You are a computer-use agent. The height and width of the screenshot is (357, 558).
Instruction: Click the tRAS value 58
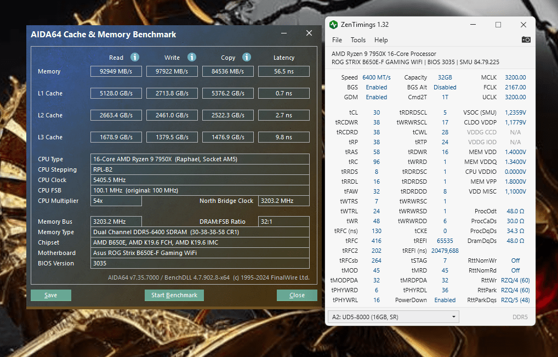click(x=376, y=152)
